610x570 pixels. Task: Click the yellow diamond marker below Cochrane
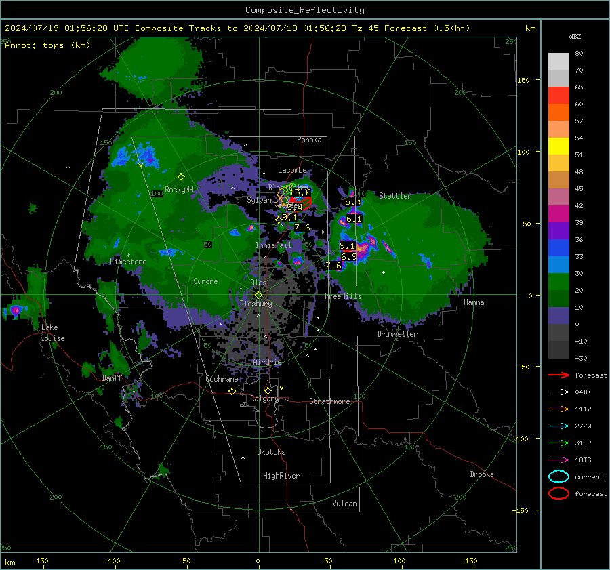[x=232, y=392]
